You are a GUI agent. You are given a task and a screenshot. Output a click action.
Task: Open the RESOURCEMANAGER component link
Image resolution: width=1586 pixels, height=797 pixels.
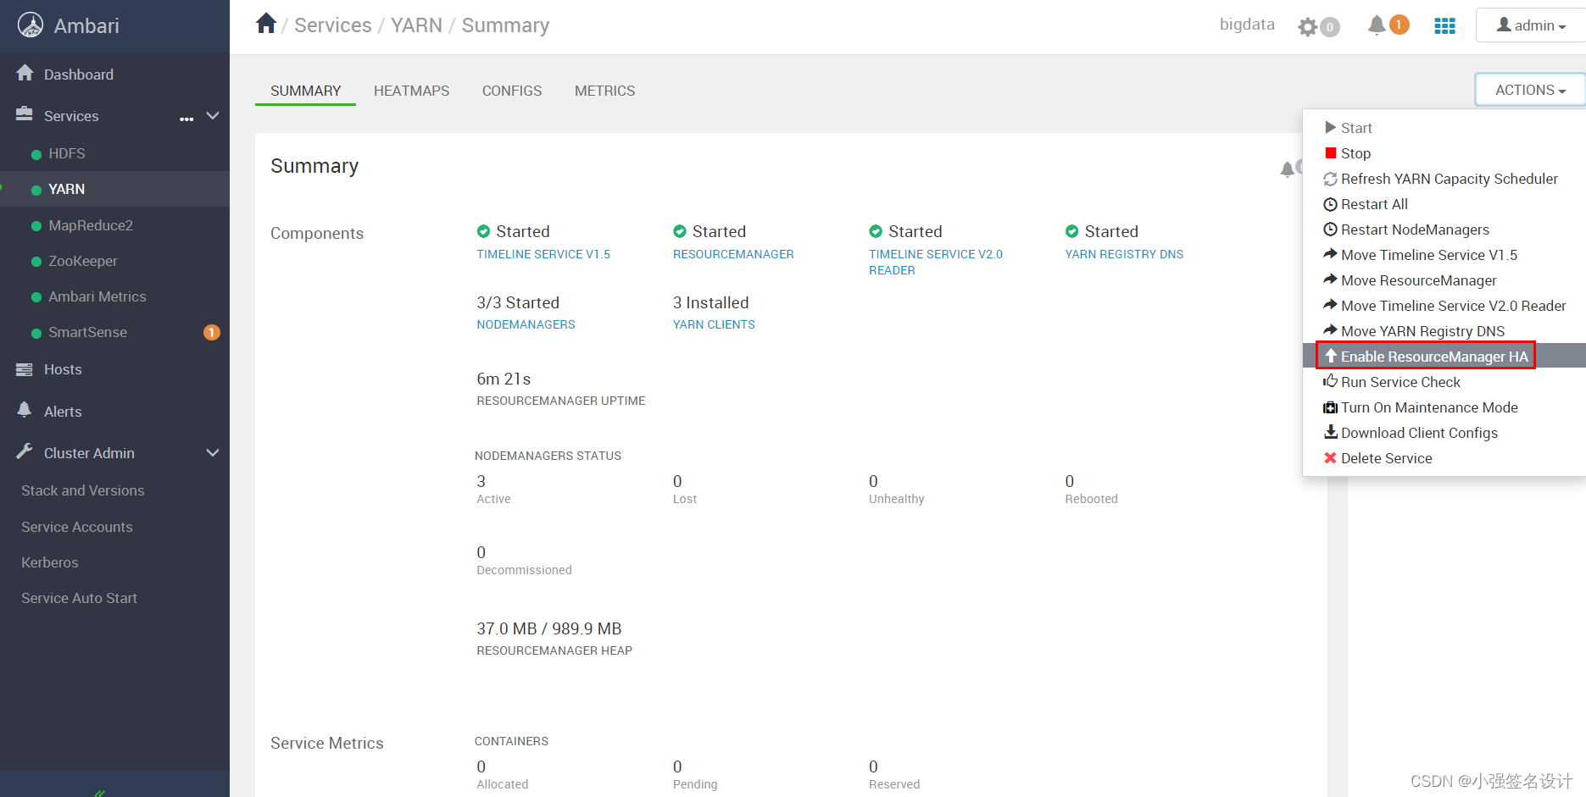click(733, 254)
